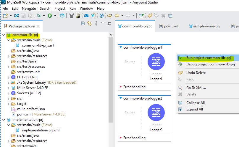Collapse the common-lib-prj-logger2 flow
The width and height of the screenshot is (239, 147).
coord(120,98)
